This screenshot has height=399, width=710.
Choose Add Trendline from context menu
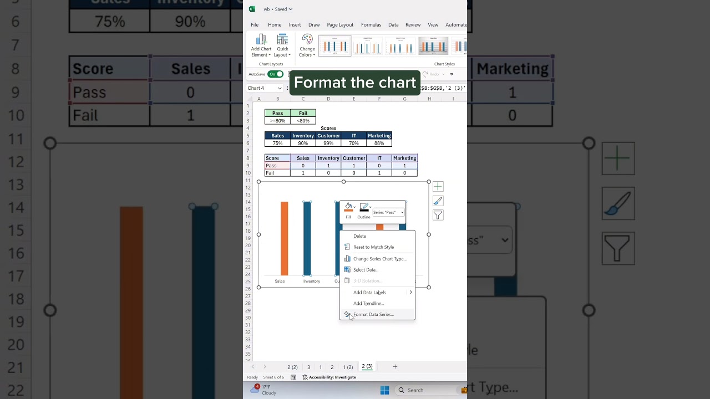pos(377,304)
